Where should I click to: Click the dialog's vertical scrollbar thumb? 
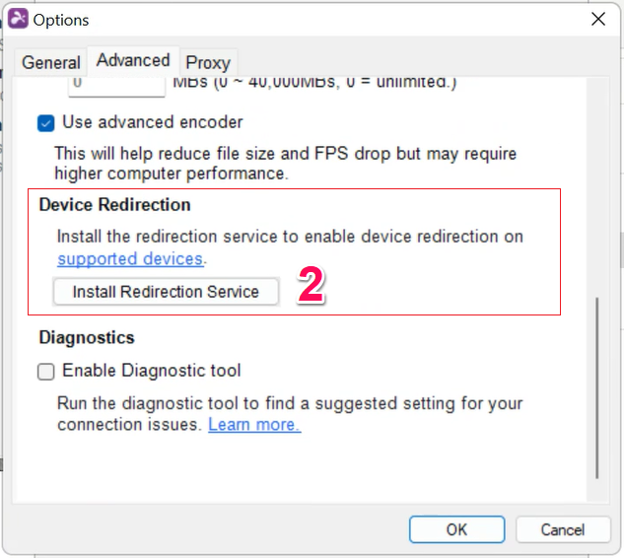coord(597,387)
